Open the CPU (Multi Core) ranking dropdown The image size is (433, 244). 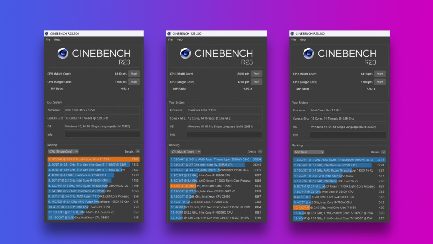point(186,152)
